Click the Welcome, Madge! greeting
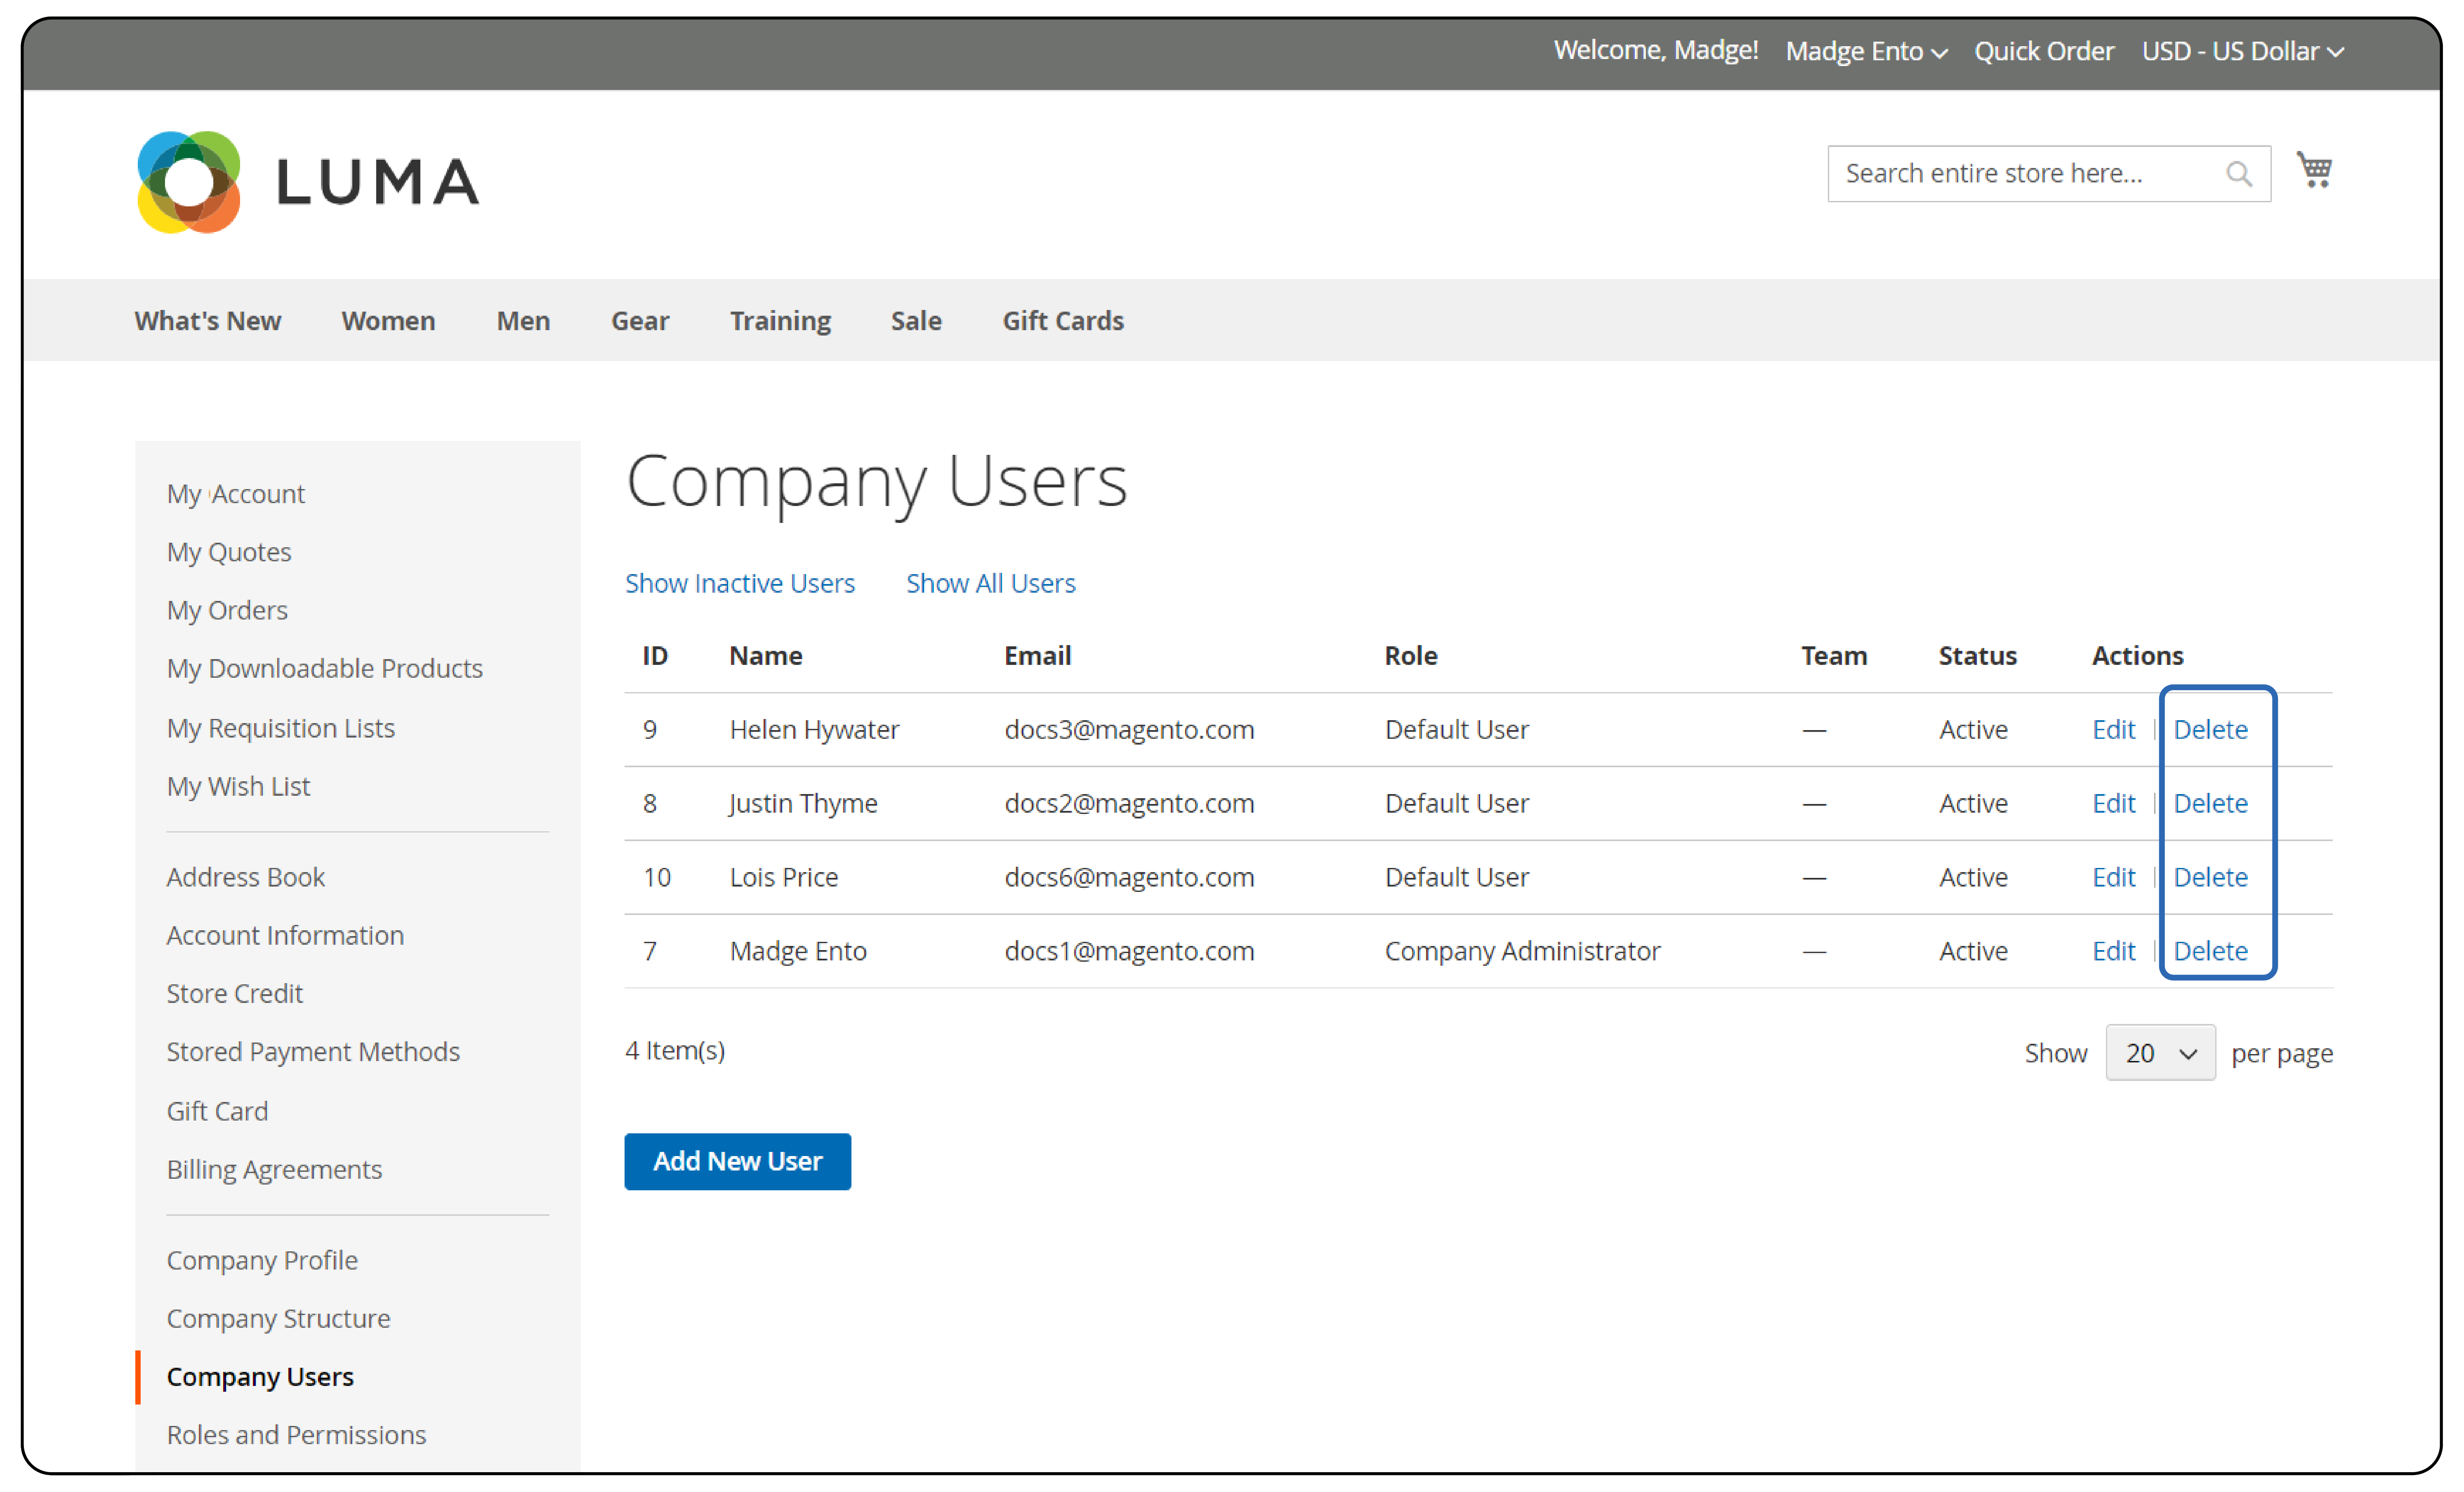 coord(1655,50)
